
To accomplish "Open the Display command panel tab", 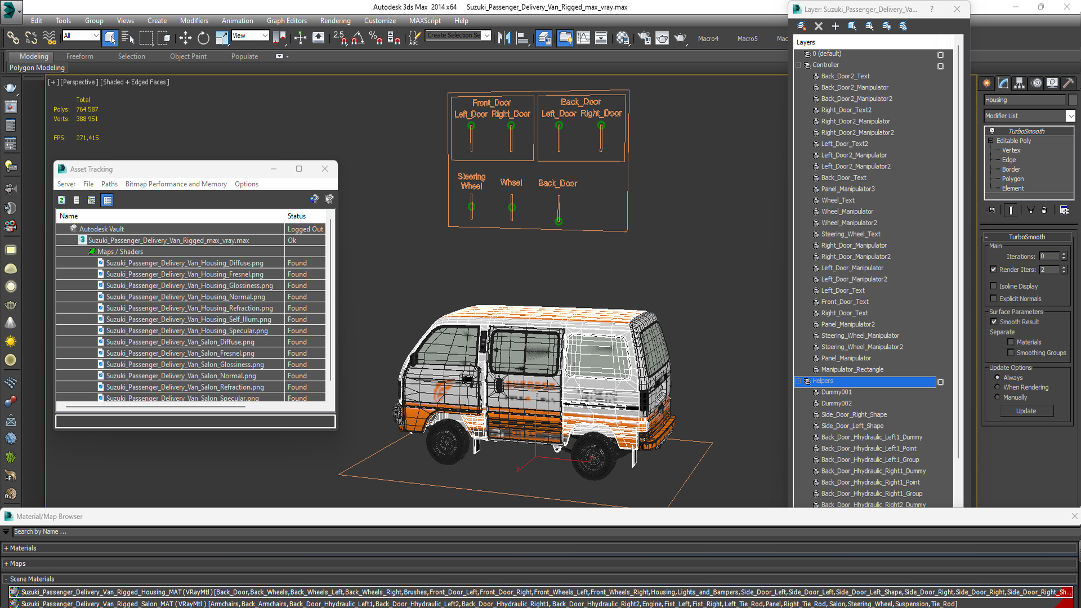I will click(1052, 83).
